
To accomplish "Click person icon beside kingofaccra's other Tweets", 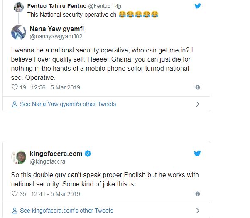I will click(x=15, y=211).
